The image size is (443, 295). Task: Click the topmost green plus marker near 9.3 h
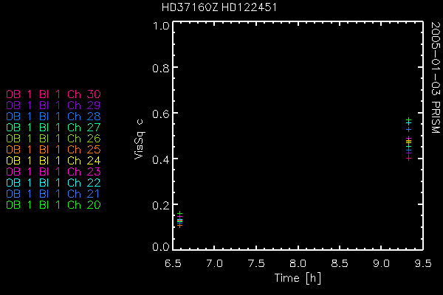[408, 119]
